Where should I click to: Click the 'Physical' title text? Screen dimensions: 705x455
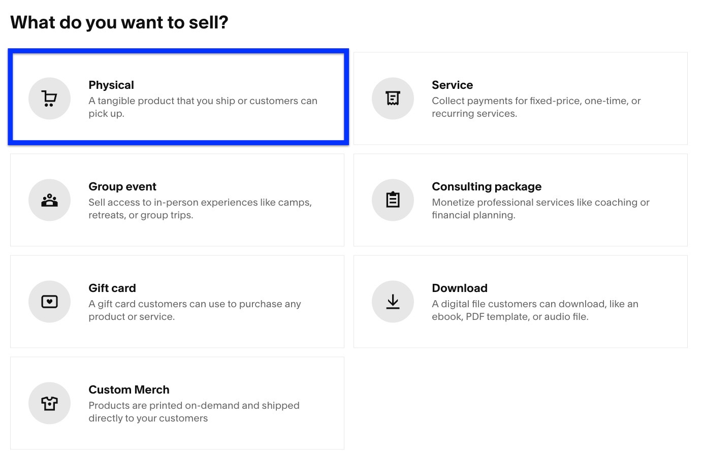pyautogui.click(x=111, y=85)
